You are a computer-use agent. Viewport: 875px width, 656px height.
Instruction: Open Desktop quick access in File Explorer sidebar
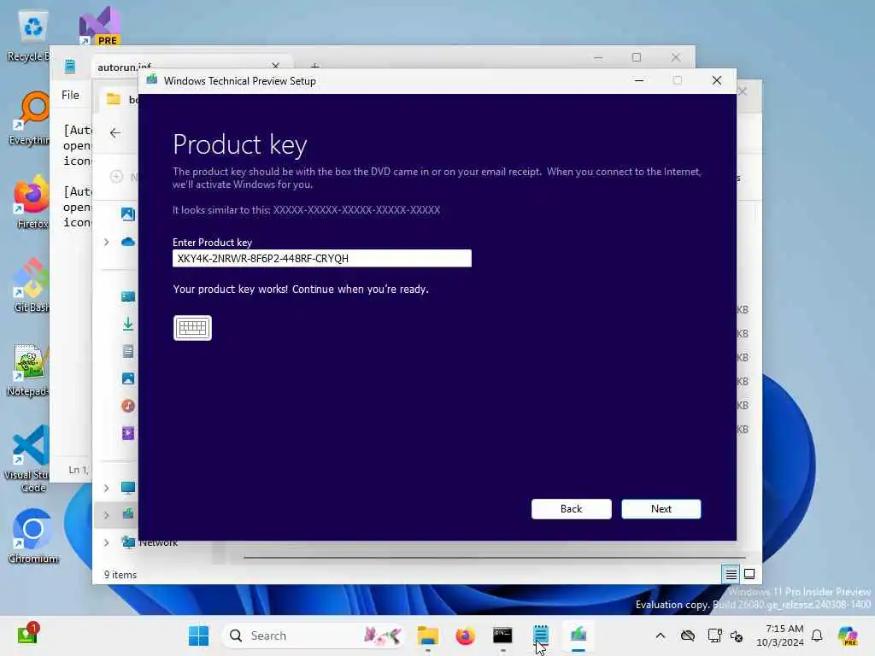[x=128, y=296]
